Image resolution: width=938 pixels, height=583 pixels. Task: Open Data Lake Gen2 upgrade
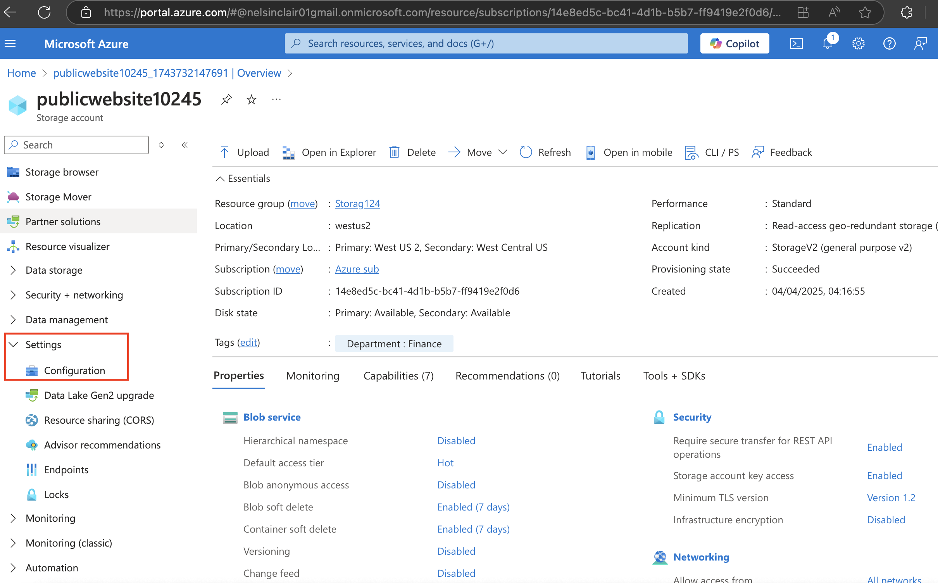click(99, 395)
